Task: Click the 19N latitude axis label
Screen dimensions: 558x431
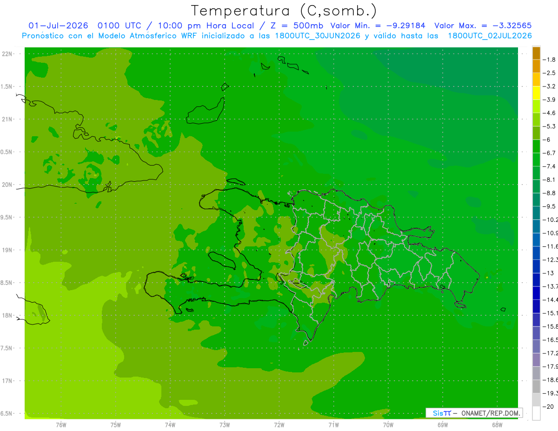Action: point(7,250)
